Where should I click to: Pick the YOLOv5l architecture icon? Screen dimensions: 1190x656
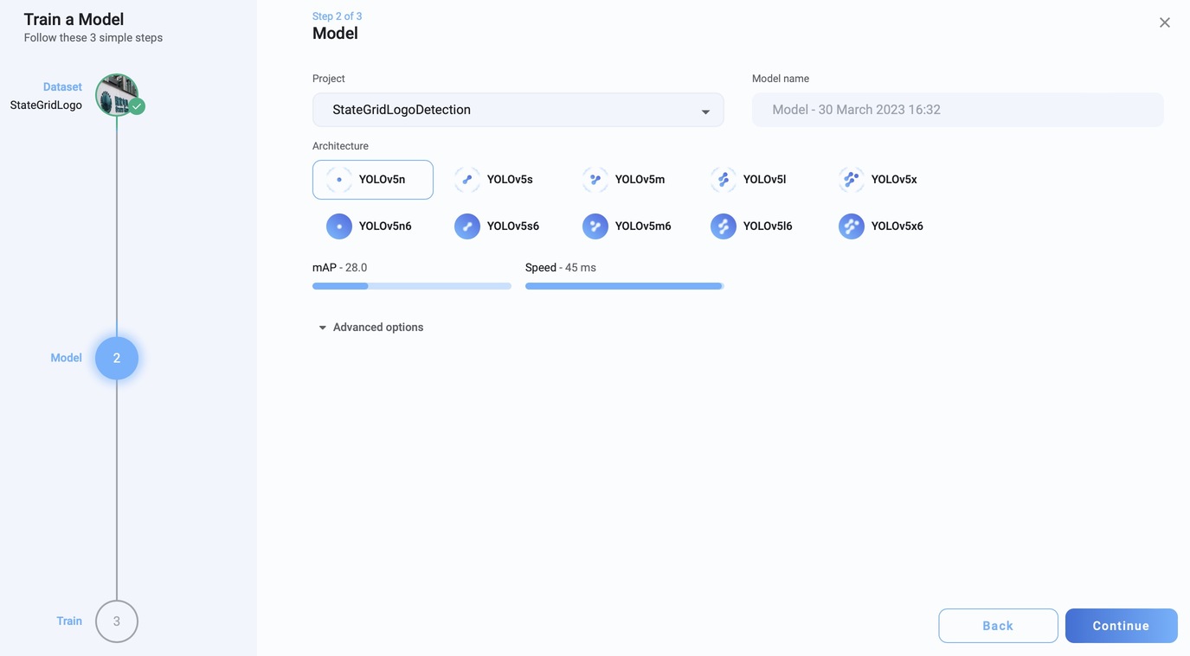(724, 180)
